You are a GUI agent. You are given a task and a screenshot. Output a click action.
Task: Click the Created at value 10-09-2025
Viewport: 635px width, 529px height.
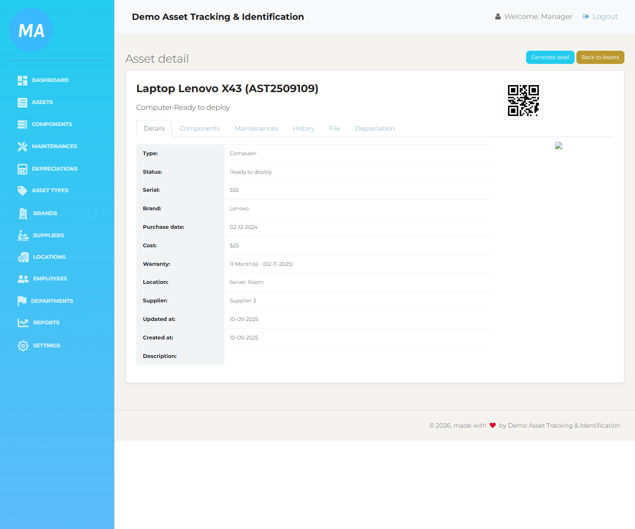244,338
